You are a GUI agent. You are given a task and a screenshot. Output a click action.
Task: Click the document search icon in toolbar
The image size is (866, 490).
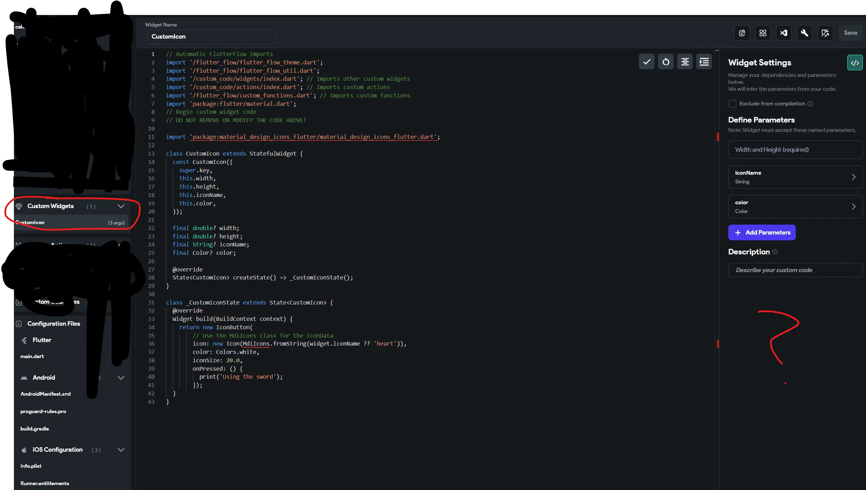click(742, 33)
